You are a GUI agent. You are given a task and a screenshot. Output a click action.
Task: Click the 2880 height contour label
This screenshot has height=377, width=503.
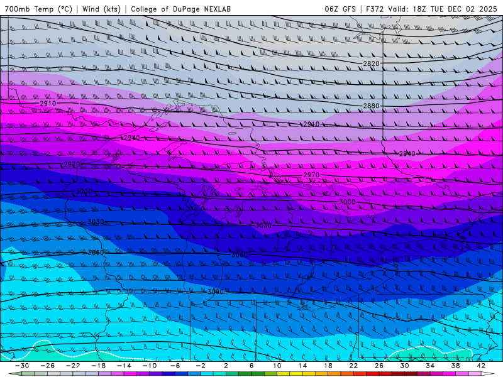[371, 106]
